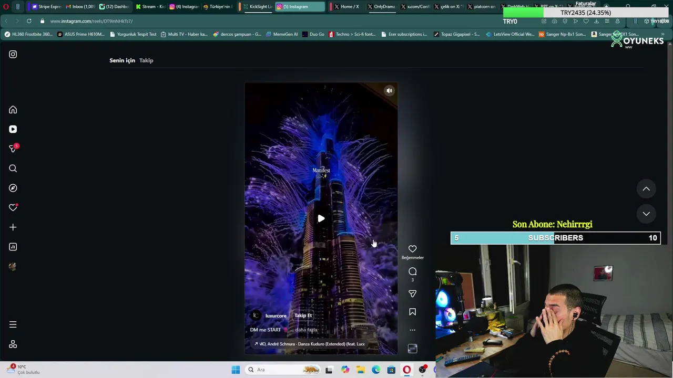The width and height of the screenshot is (673, 378).
Task: Open the Explore compass icon
Action: (13, 188)
